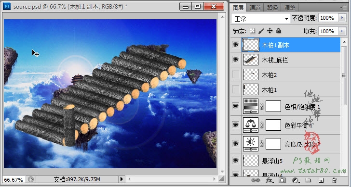Click mask link icon on 亮度/对比度 2
Screen dimensions: 351x187
point(262,144)
